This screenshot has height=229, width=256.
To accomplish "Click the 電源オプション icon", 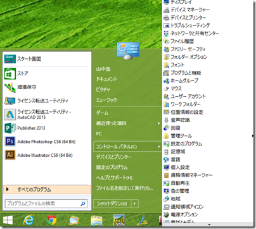I will pyautogui.click(x=166, y=214).
